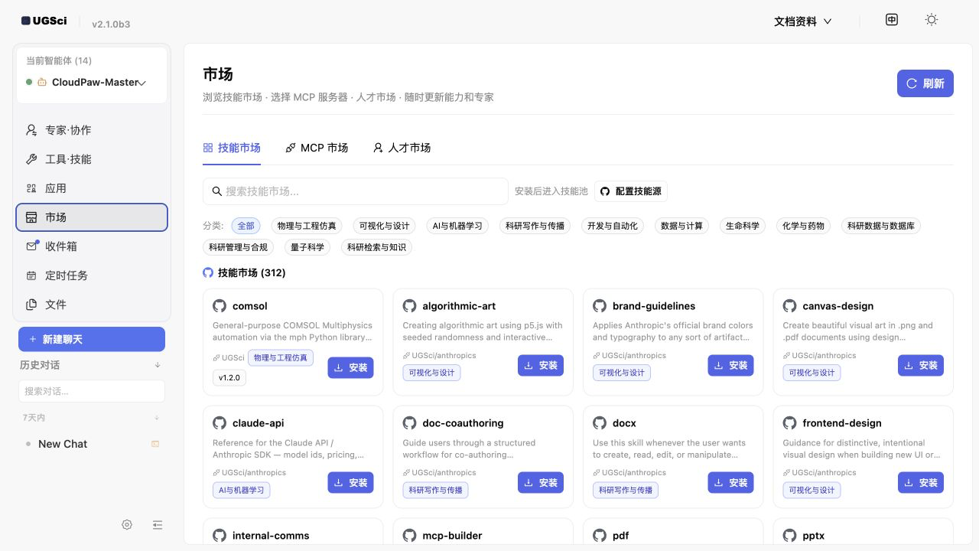Open 工具·技能 in the sidebar
This screenshot has height=551, width=979.
tap(92, 159)
